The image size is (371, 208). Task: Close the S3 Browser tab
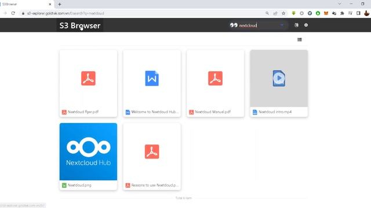[50, 4]
